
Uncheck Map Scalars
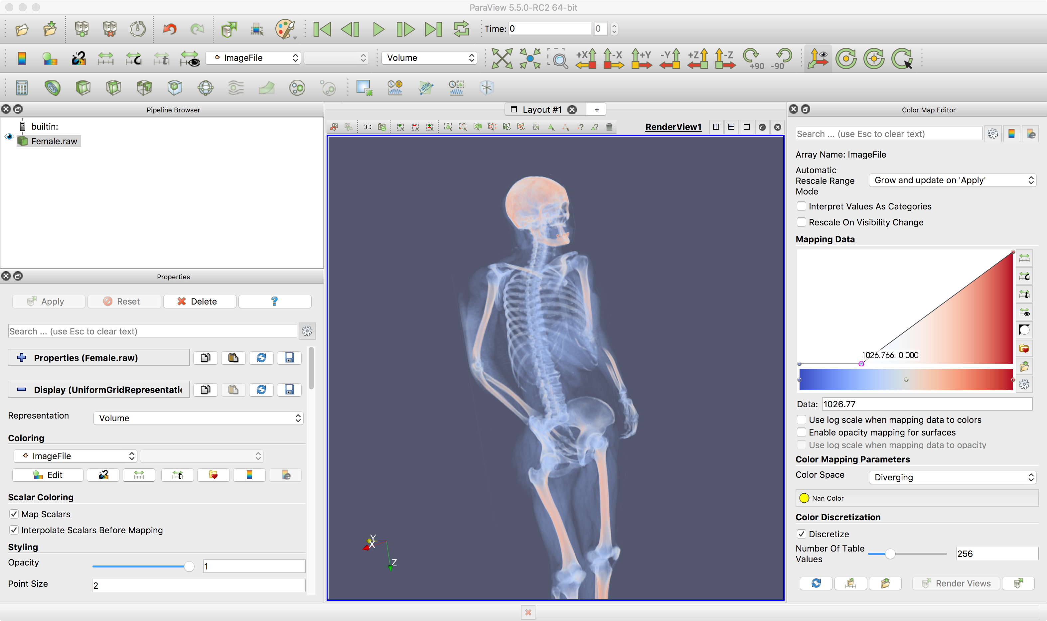[14, 514]
